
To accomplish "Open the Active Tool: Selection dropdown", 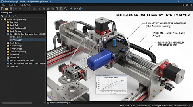I will 182,106.
